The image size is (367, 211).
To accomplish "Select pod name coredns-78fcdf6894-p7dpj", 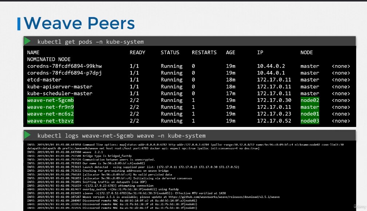I will pyautogui.click(x=64, y=73).
